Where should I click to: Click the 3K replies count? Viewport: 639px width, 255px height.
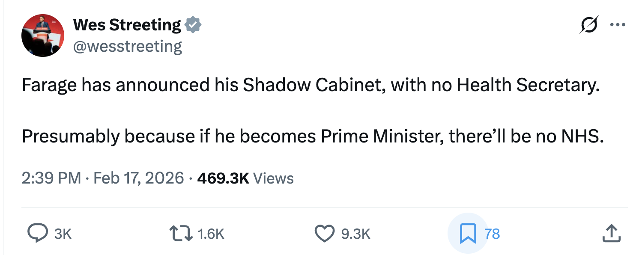tap(63, 234)
